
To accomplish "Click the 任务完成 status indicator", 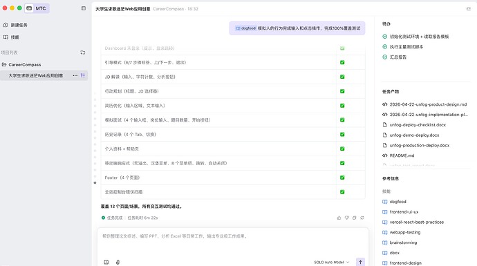I will pos(112,218).
